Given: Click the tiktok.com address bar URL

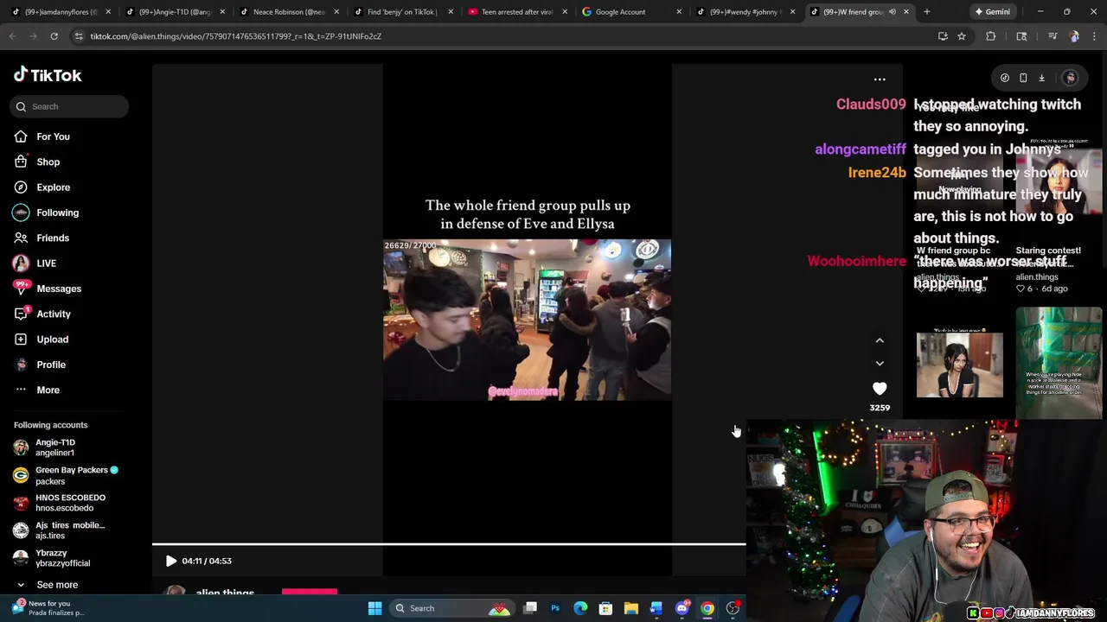Looking at the screenshot, I should (235, 36).
